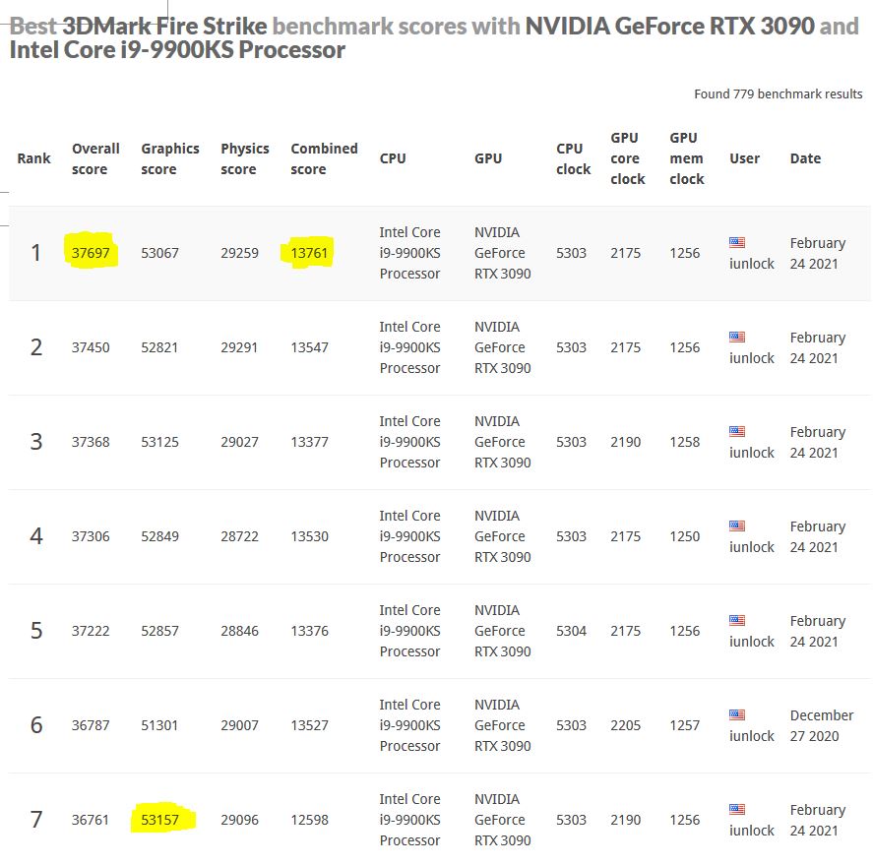Click the US flag icon in rank 5 row
Screen dimensions: 873x866
[x=737, y=620]
